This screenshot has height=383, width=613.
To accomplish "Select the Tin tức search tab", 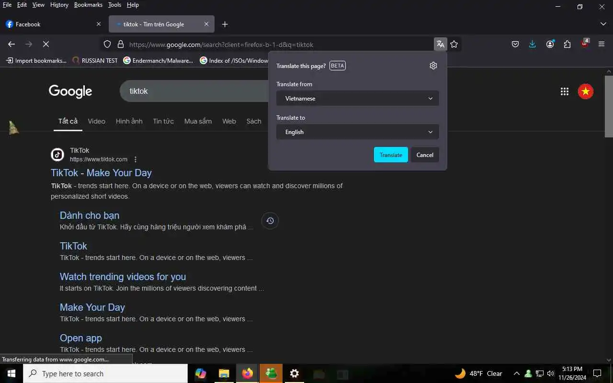I will [163, 121].
